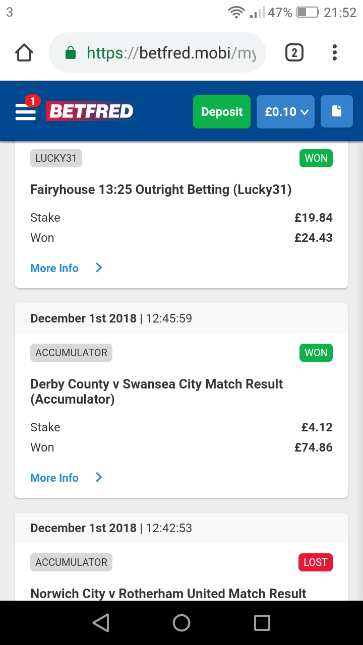Open More Info link for Derby accumulator
This screenshot has width=363, height=645.
54,478
